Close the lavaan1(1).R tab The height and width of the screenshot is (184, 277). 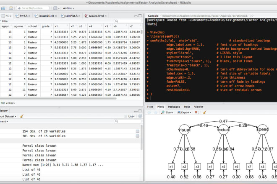(56, 16)
